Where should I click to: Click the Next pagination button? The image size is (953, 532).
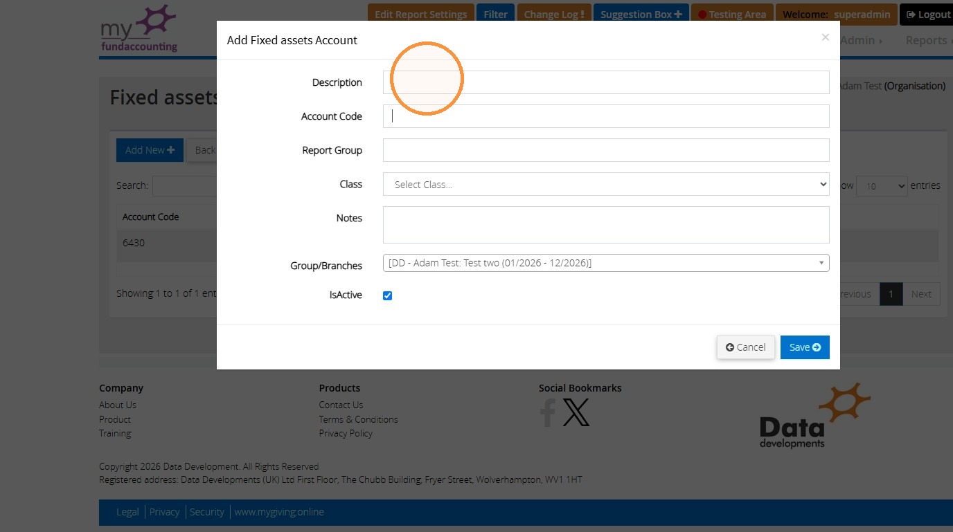pos(921,294)
